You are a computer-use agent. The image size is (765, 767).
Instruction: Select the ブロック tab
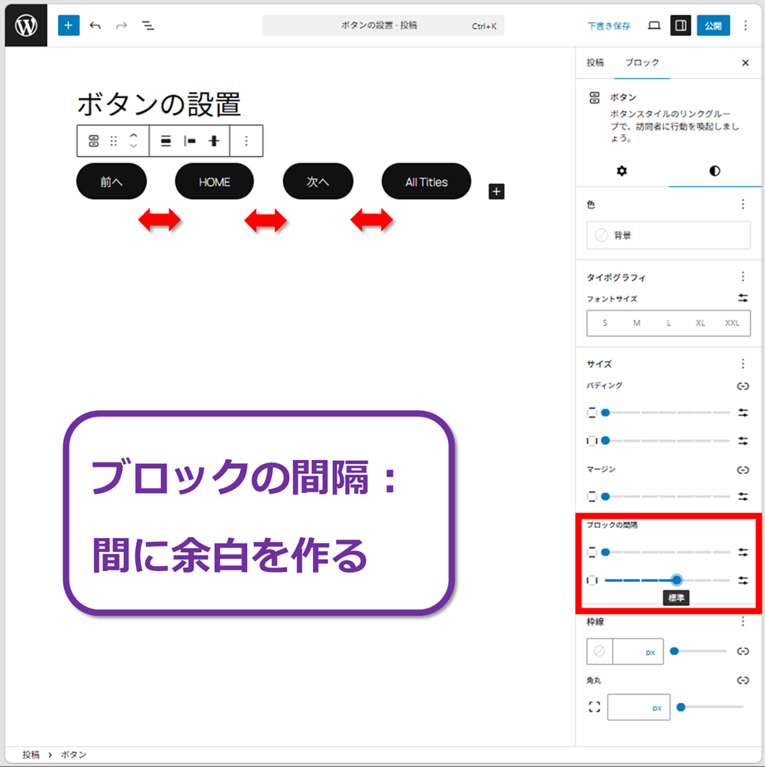pyautogui.click(x=642, y=63)
